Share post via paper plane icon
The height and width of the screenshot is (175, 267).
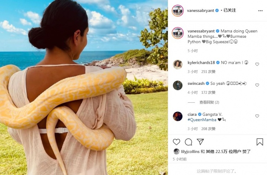[x=200, y=142]
